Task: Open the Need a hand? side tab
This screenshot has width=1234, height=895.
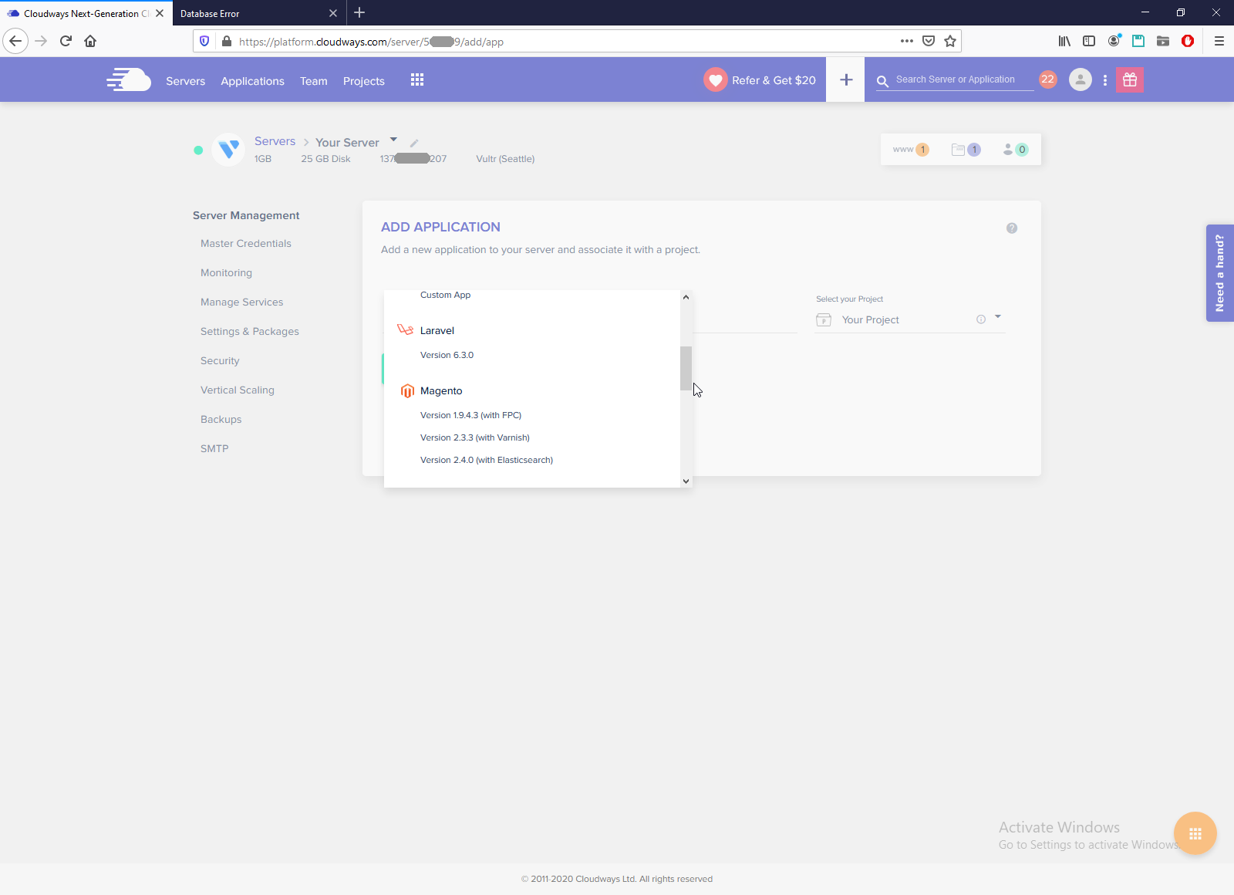Action: click(x=1220, y=273)
